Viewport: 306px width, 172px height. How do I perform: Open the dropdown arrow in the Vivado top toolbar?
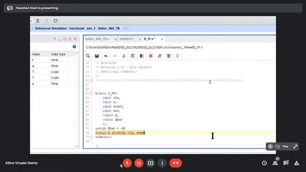[32, 21]
